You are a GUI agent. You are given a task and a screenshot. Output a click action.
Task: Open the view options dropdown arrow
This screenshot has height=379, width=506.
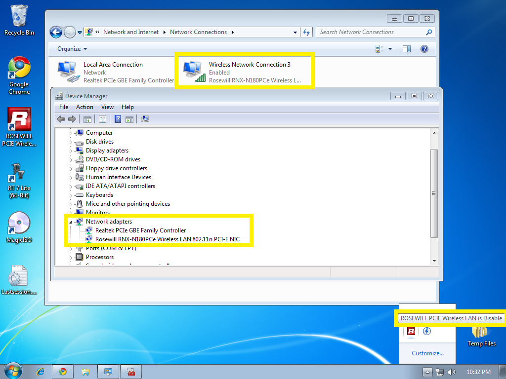click(x=390, y=49)
